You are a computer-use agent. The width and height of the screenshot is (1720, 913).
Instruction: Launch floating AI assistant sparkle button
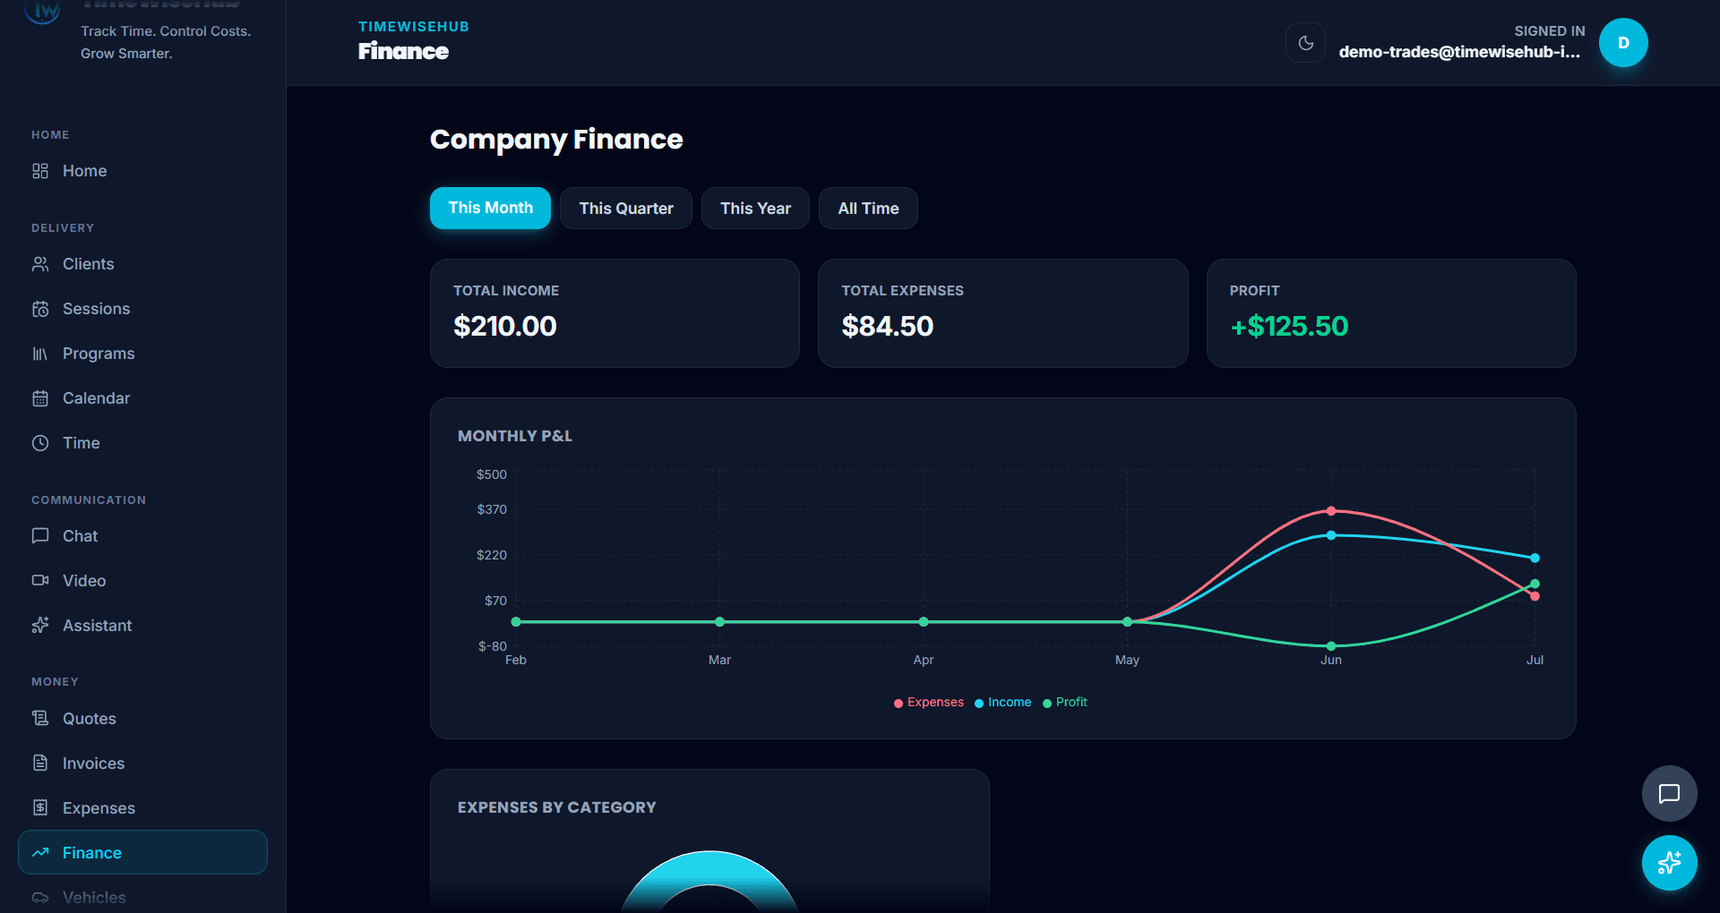[x=1669, y=863]
